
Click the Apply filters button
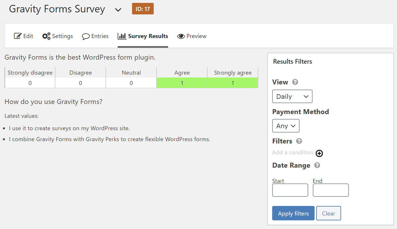[293, 213]
